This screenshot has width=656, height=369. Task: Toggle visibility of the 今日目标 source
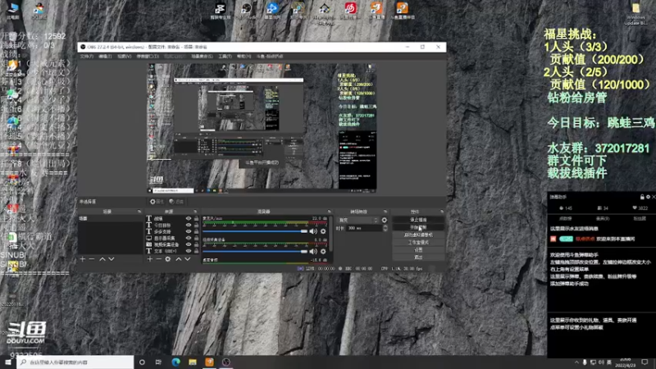[189, 225]
